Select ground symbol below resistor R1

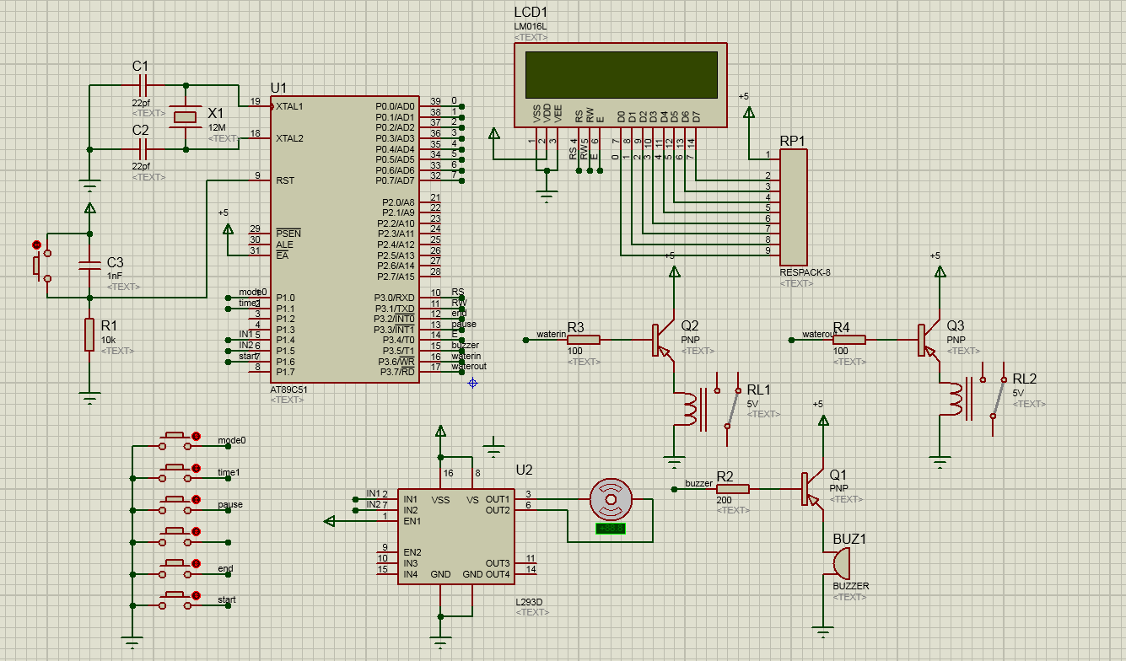90,397
